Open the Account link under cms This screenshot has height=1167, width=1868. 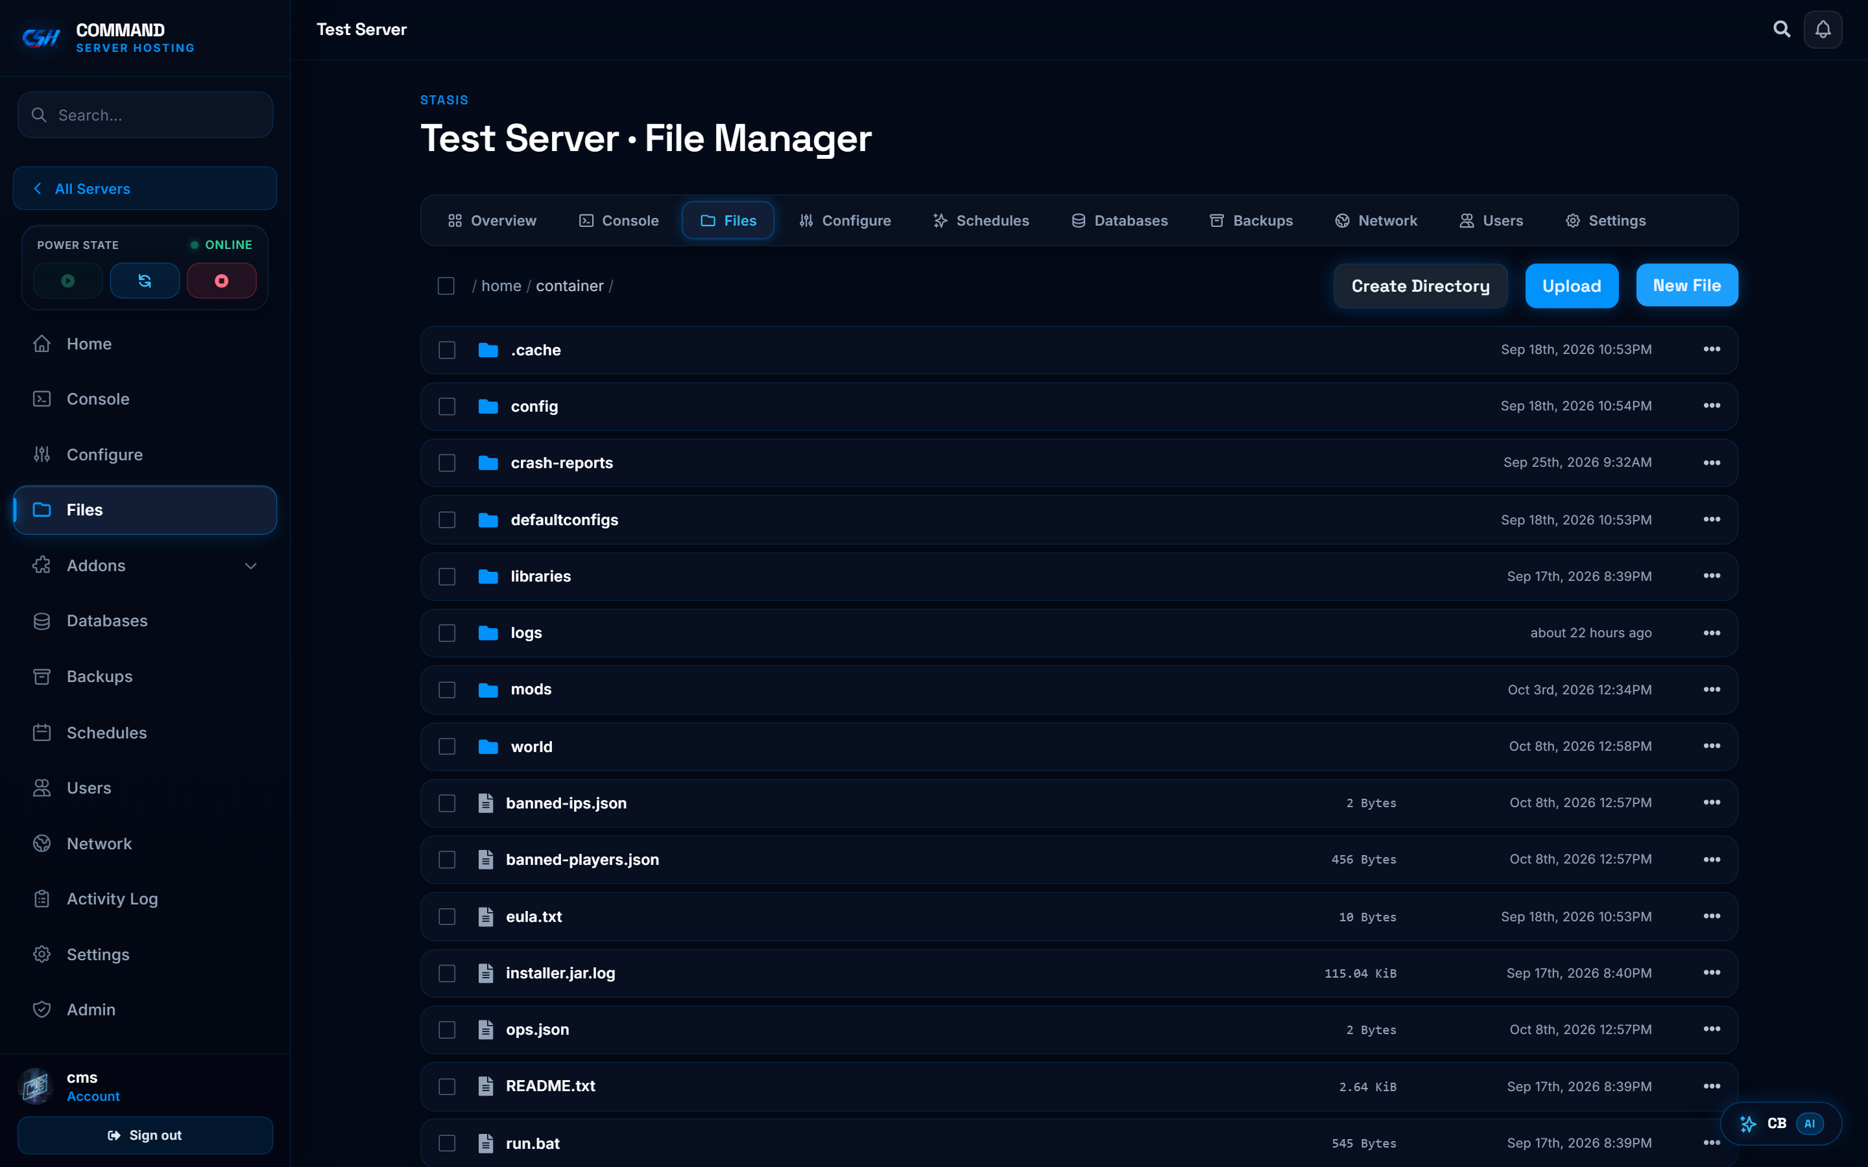[93, 1096]
